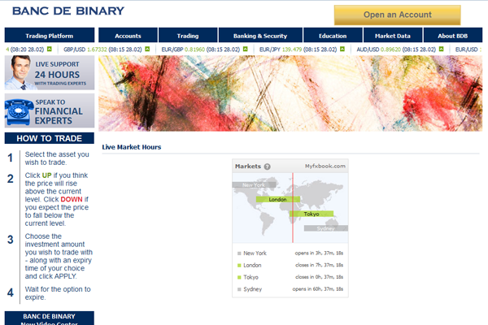This screenshot has width=488, height=325.
Task: Click the EUR/GBP ticker quote
Action: click(x=200, y=49)
